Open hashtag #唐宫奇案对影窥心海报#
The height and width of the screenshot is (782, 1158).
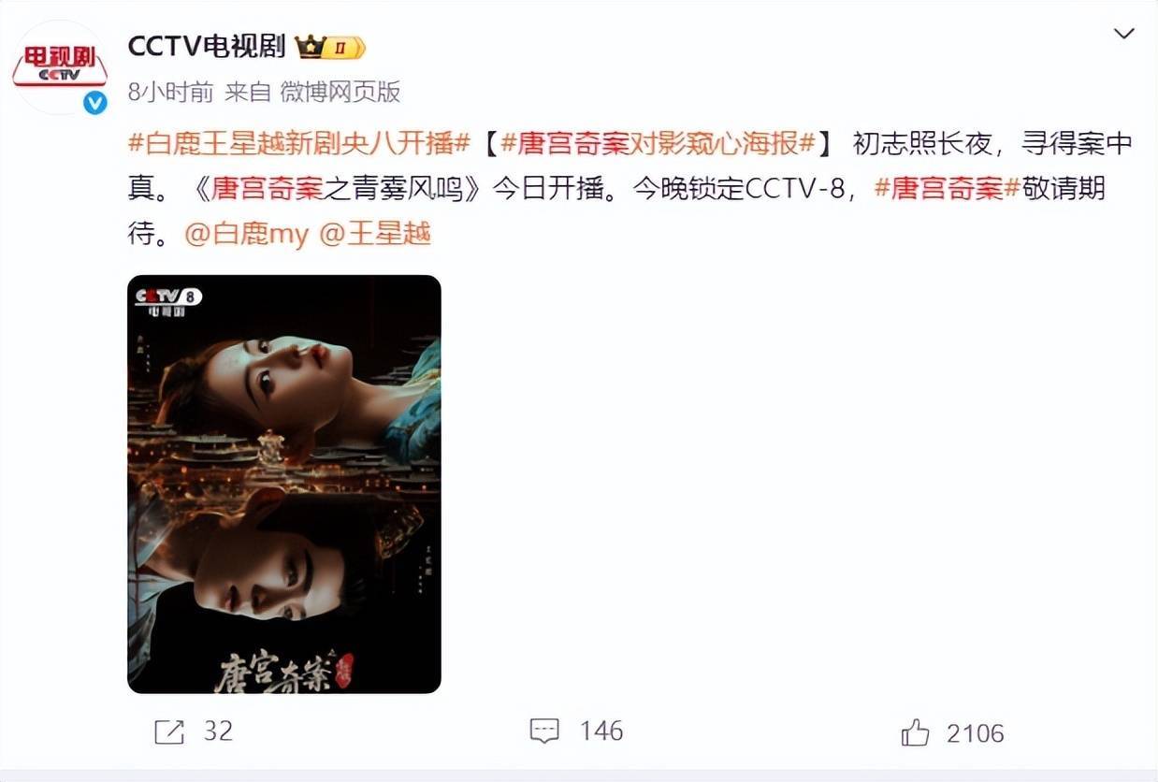click(x=659, y=143)
